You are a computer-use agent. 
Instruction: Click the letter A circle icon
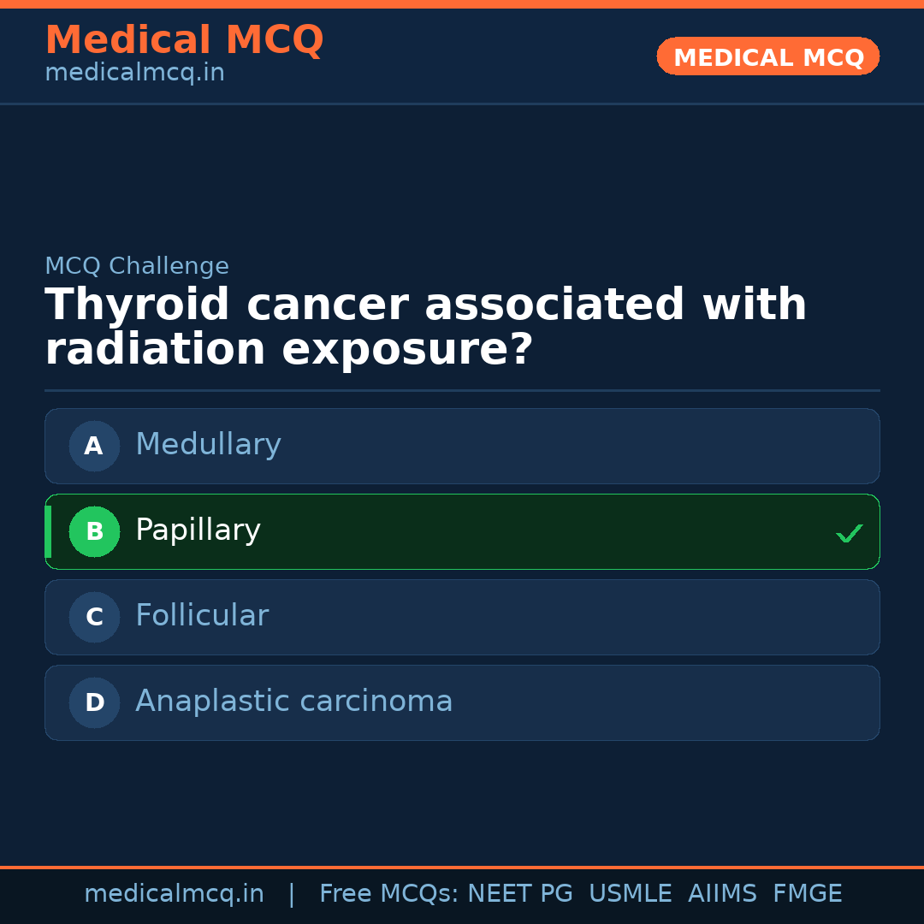[94, 446]
